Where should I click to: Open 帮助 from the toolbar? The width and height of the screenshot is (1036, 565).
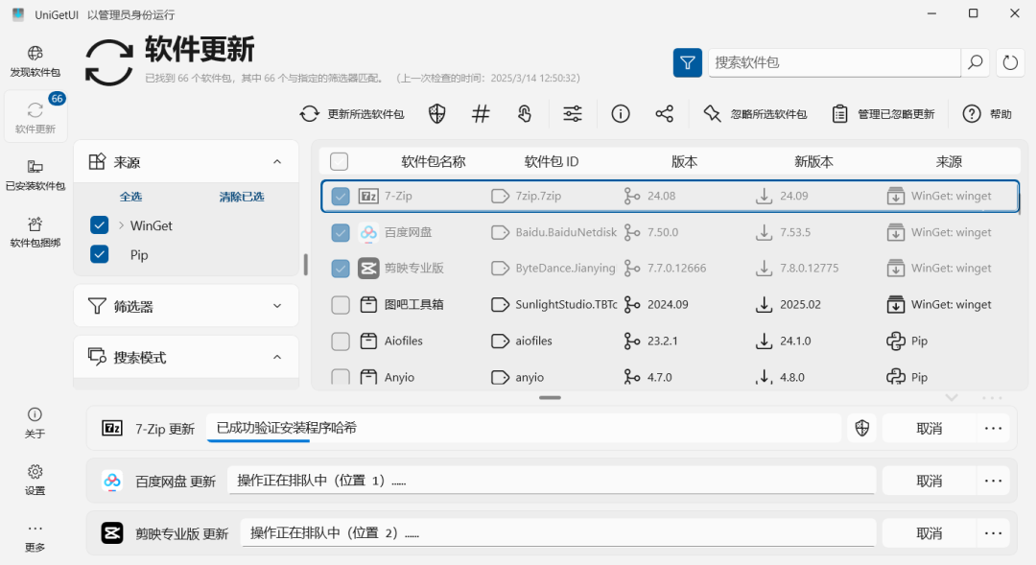point(987,113)
